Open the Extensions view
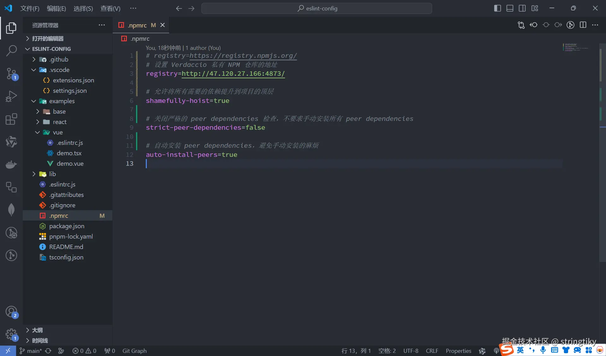Screen dimensions: 606x356 (11, 119)
